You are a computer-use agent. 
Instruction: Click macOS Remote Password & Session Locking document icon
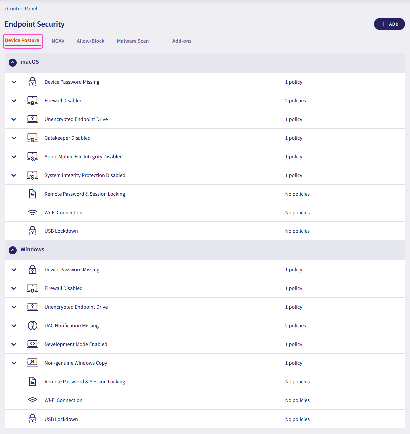point(32,194)
